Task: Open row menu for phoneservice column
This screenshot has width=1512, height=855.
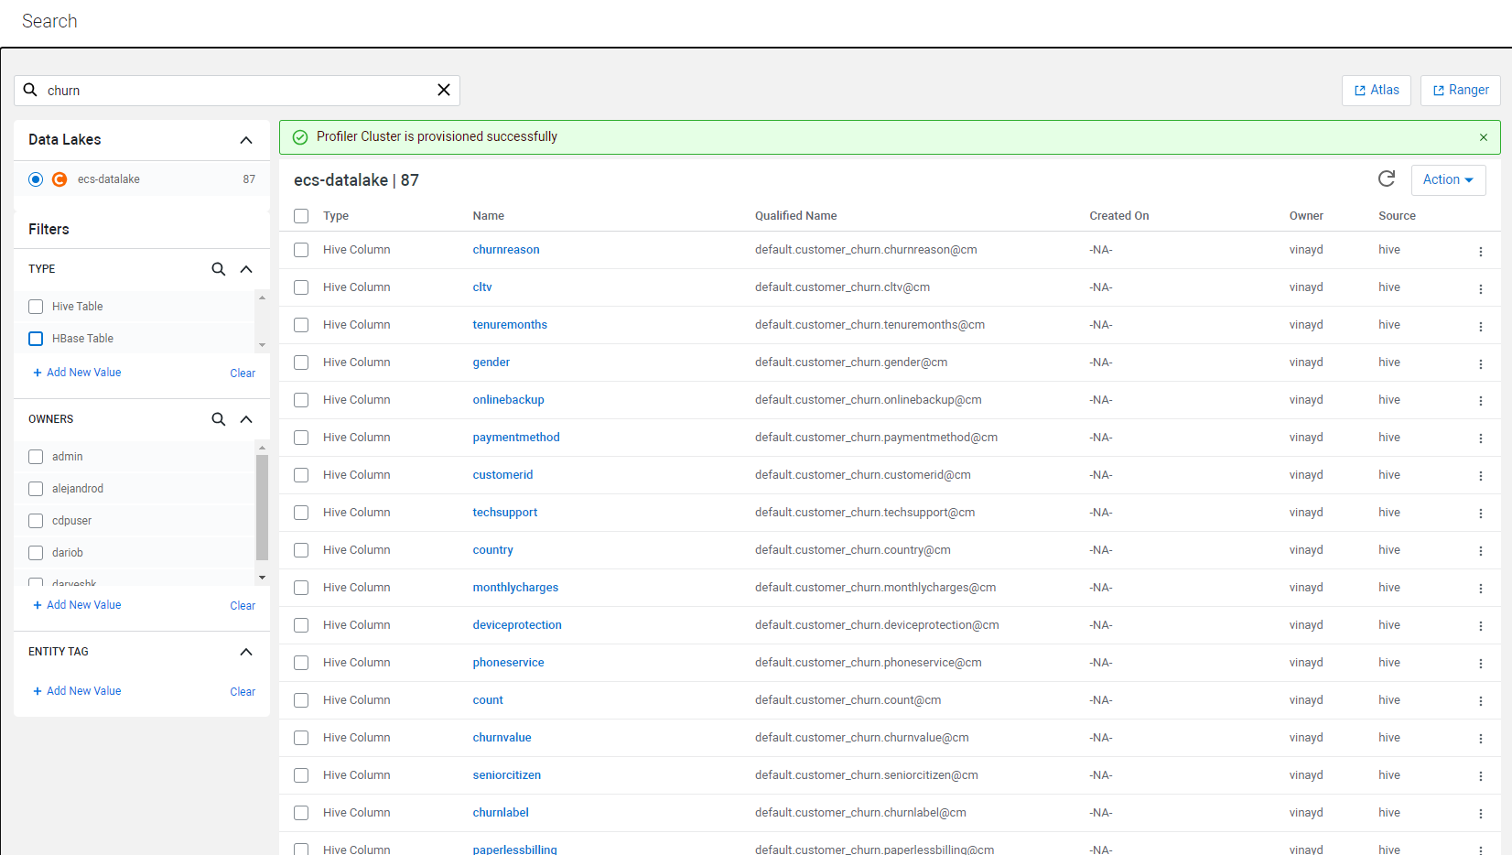Action: 1481,664
